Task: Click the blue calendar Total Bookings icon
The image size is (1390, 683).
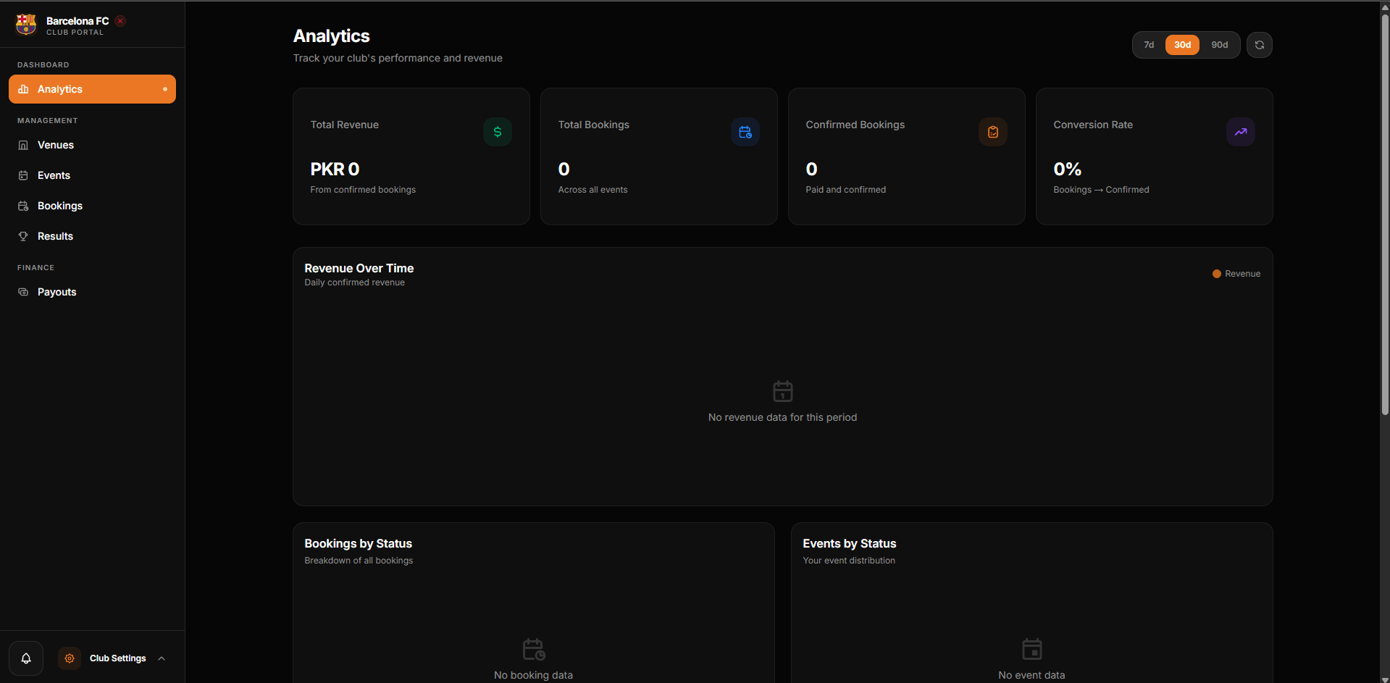Action: (745, 132)
